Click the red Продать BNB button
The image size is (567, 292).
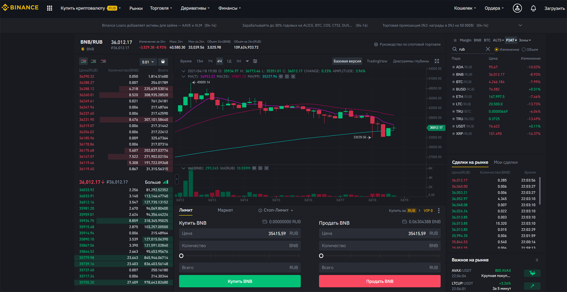click(380, 281)
